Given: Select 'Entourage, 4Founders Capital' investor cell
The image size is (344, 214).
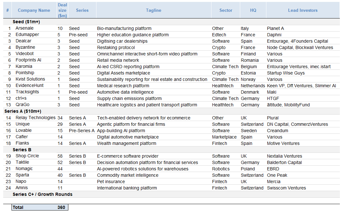Looking at the screenshot, I should pos(297,41).
